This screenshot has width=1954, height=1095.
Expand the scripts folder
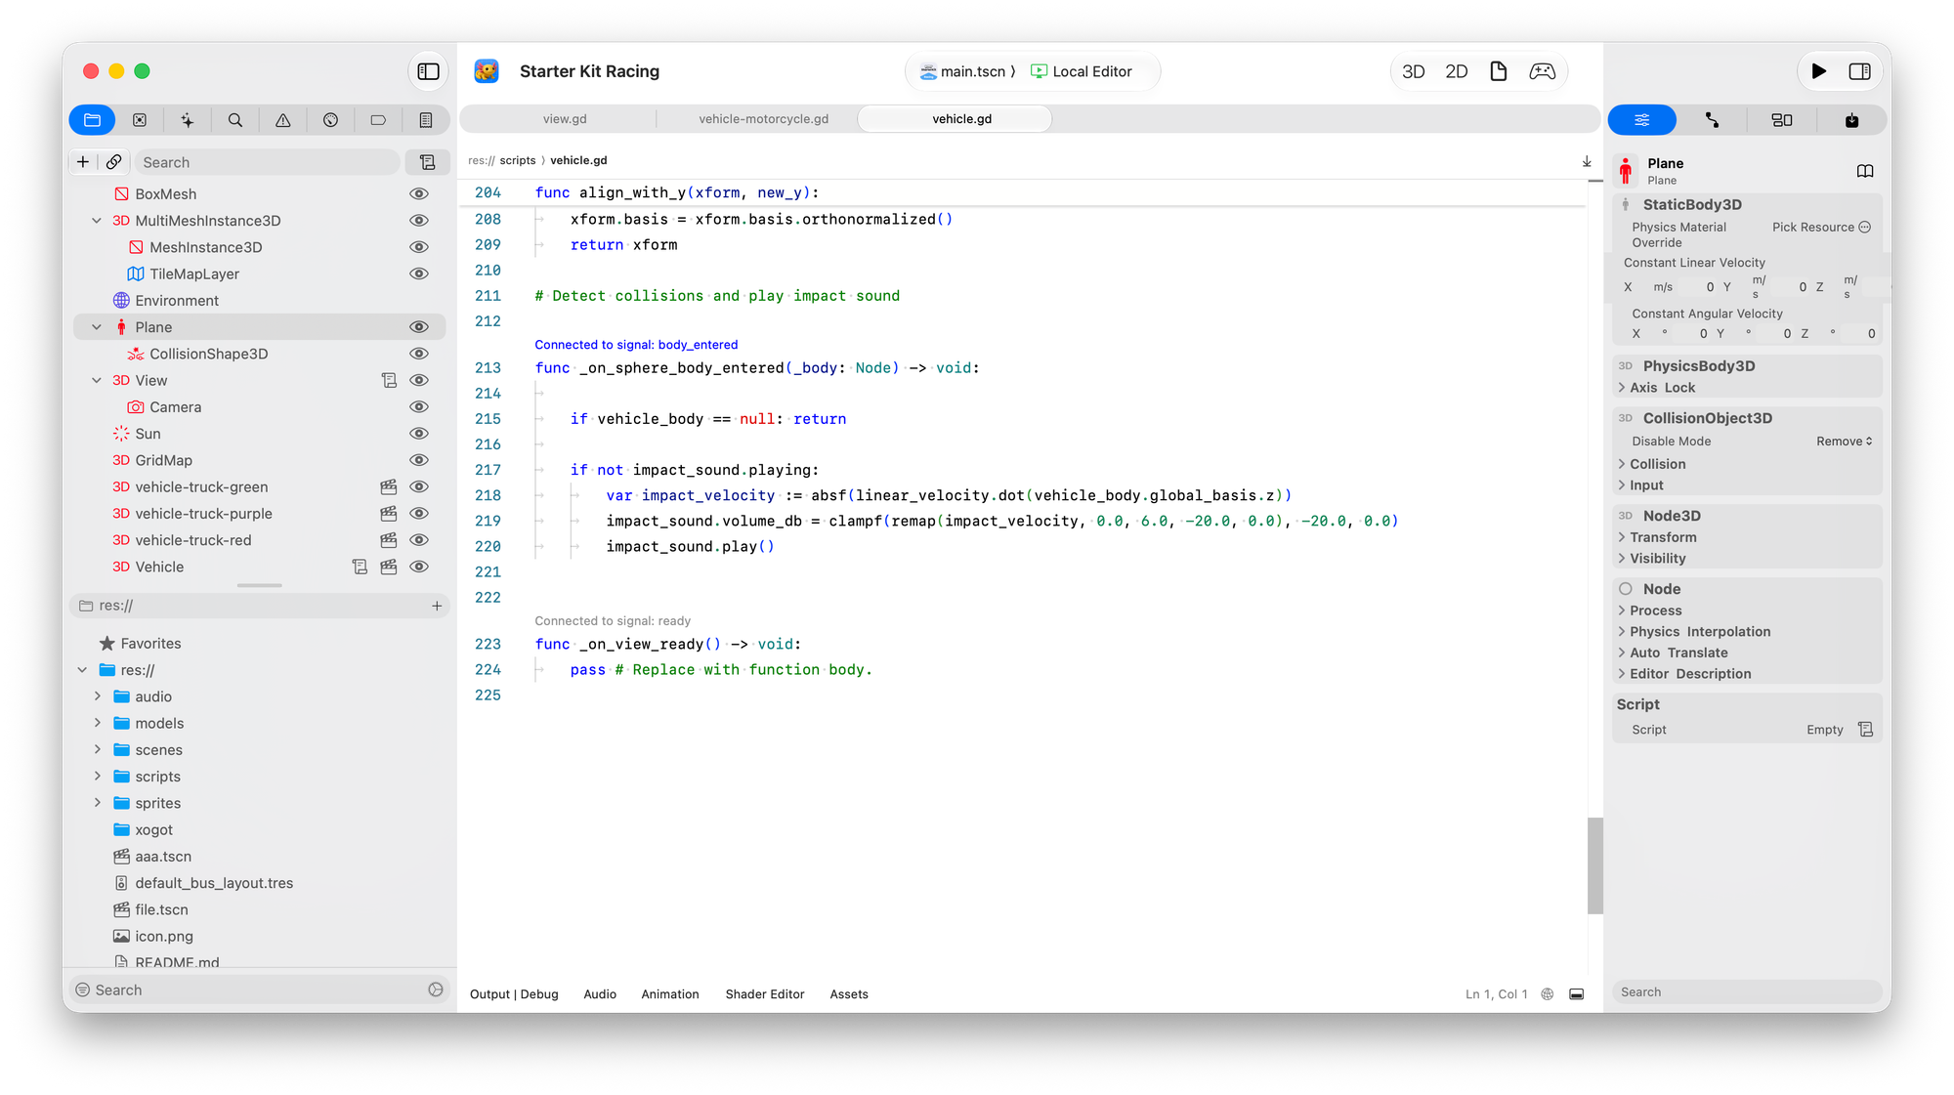tap(97, 777)
